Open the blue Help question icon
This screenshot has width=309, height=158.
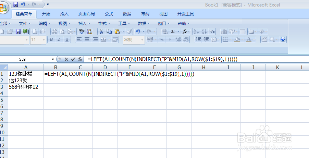283,40
